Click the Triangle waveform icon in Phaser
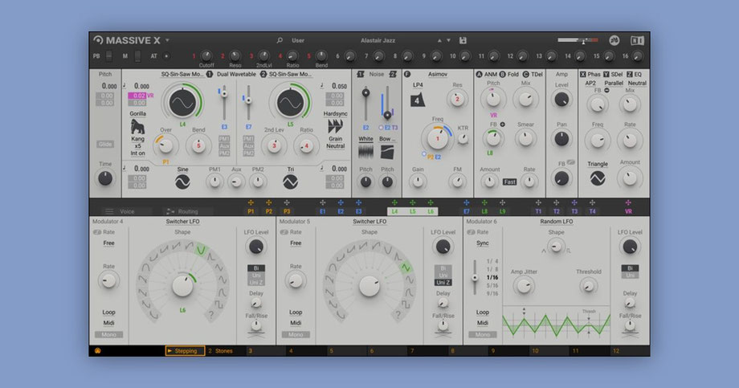The image size is (739, 388). click(597, 178)
